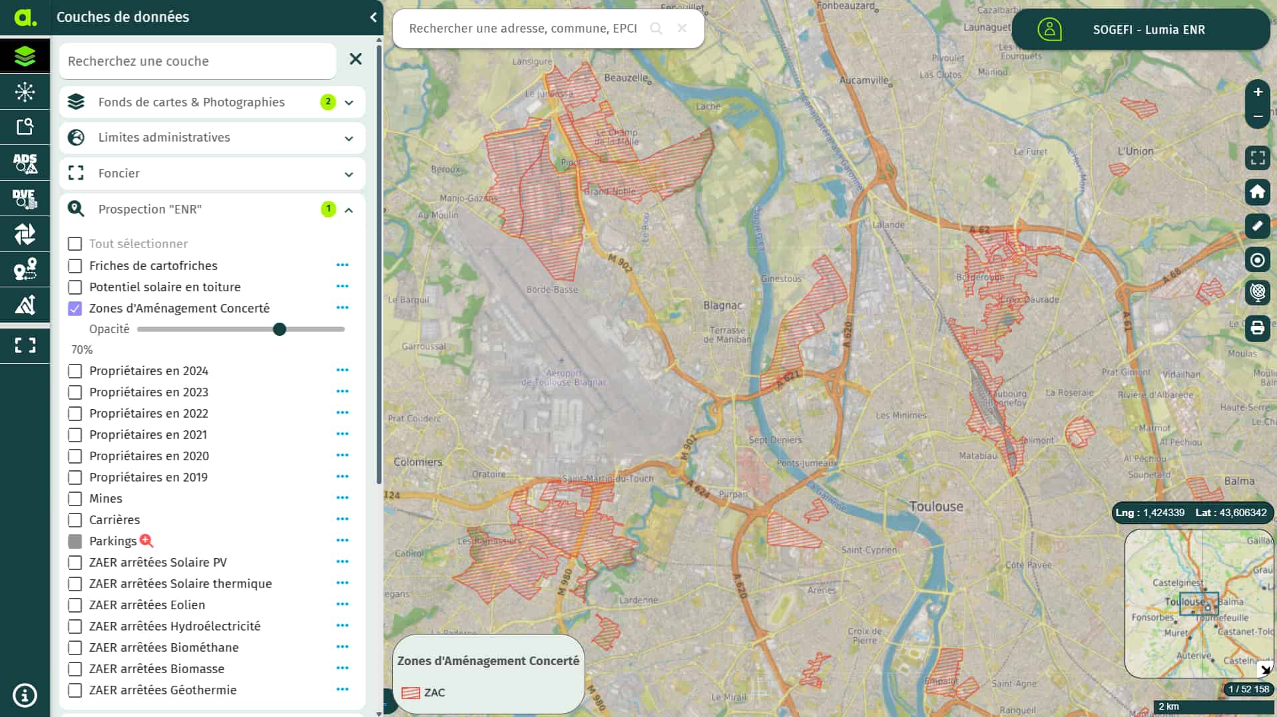Click the snowflake-style network icon in sidebar
This screenshot has height=717, width=1277.
pyautogui.click(x=25, y=92)
